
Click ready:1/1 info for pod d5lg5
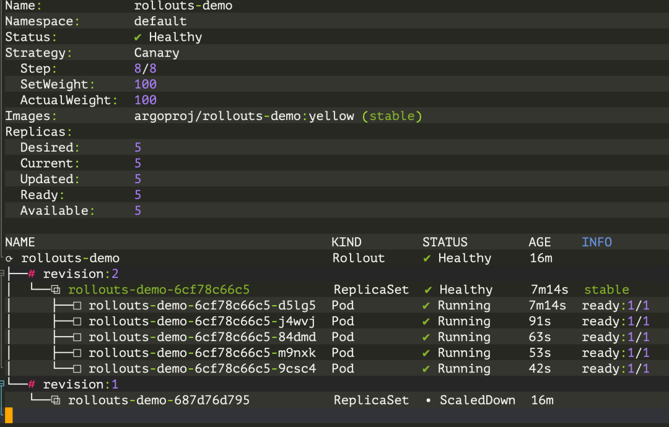point(616,306)
